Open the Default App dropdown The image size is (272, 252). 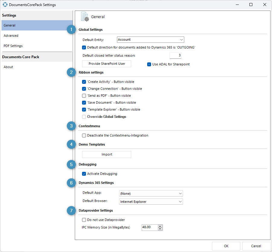(x=151, y=194)
